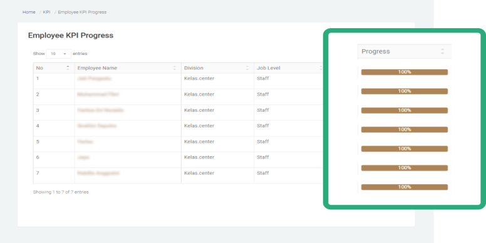Select row number 7 in table
The height and width of the screenshot is (243, 486).
tap(38, 173)
